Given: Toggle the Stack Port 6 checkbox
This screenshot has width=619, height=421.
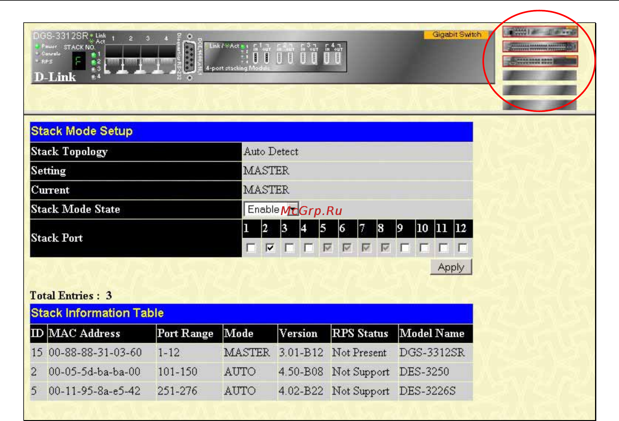Looking at the screenshot, I should (347, 248).
